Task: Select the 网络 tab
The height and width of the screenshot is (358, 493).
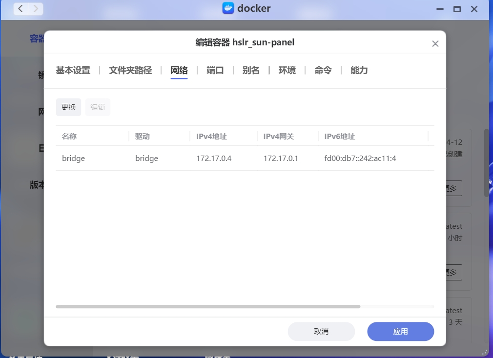Action: point(179,70)
